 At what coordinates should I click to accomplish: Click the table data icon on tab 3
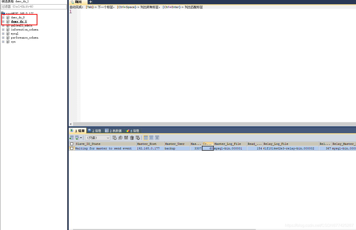pyautogui.click(x=107, y=130)
